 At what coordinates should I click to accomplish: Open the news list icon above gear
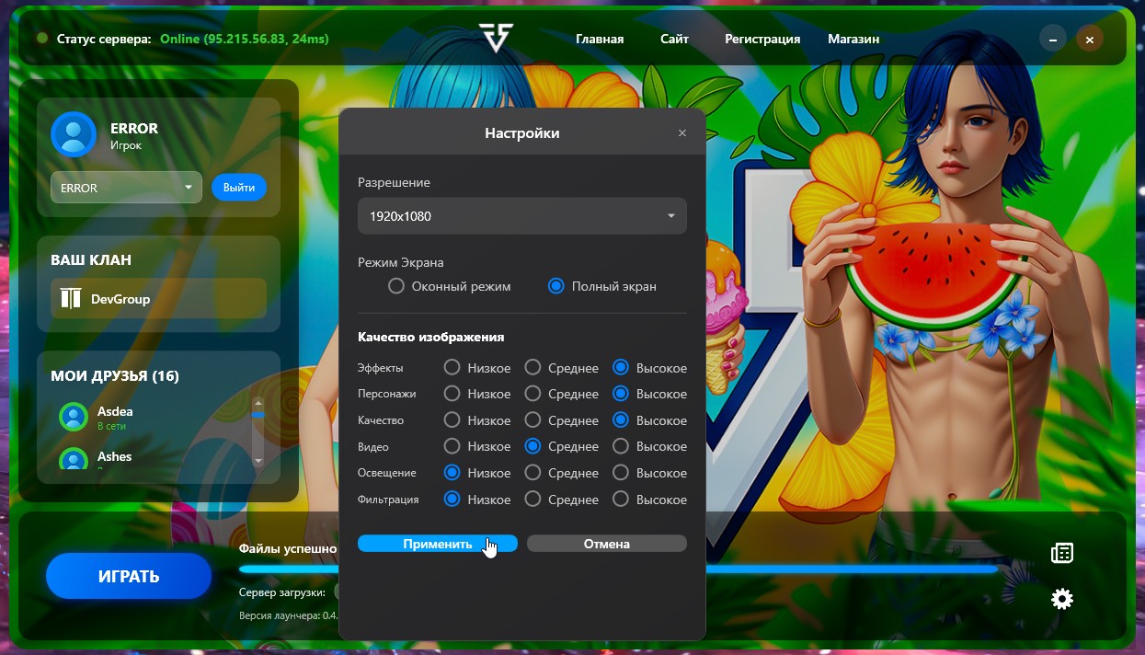pyautogui.click(x=1062, y=553)
